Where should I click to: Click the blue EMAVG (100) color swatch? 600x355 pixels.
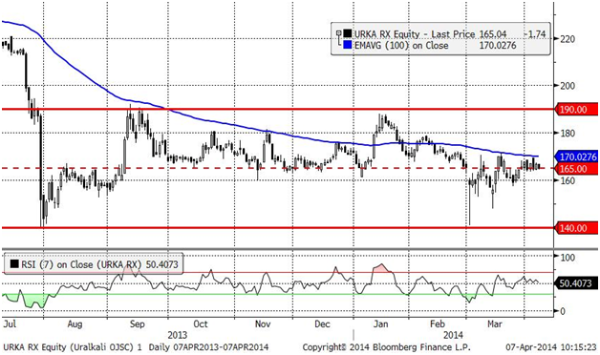click(348, 45)
